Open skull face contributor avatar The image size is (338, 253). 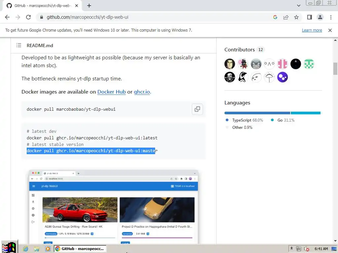pyautogui.click(x=230, y=77)
